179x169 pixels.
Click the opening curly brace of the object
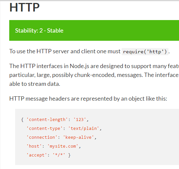(22, 120)
